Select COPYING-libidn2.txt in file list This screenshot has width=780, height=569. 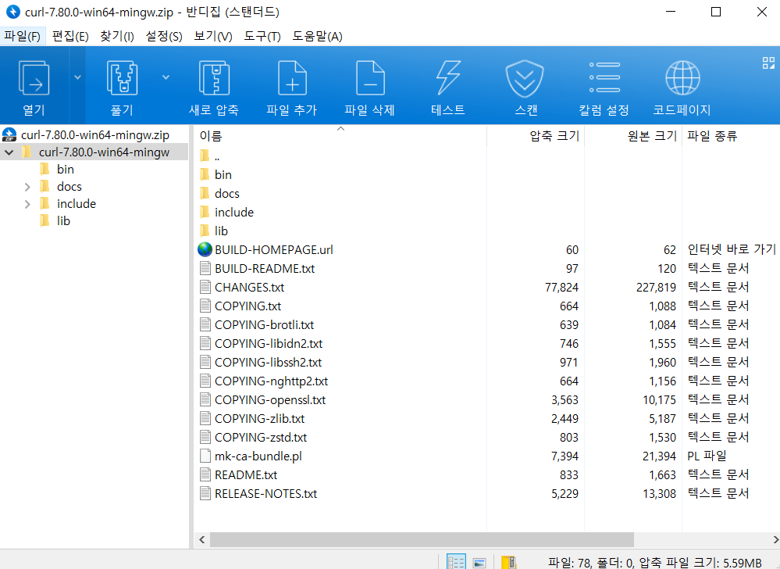pyautogui.click(x=269, y=343)
